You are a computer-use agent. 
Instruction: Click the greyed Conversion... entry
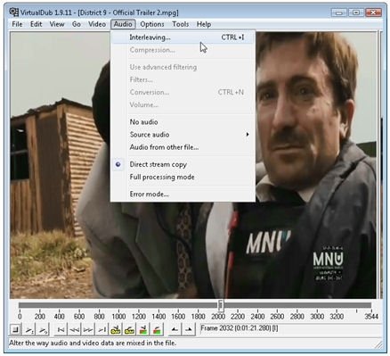pos(183,92)
